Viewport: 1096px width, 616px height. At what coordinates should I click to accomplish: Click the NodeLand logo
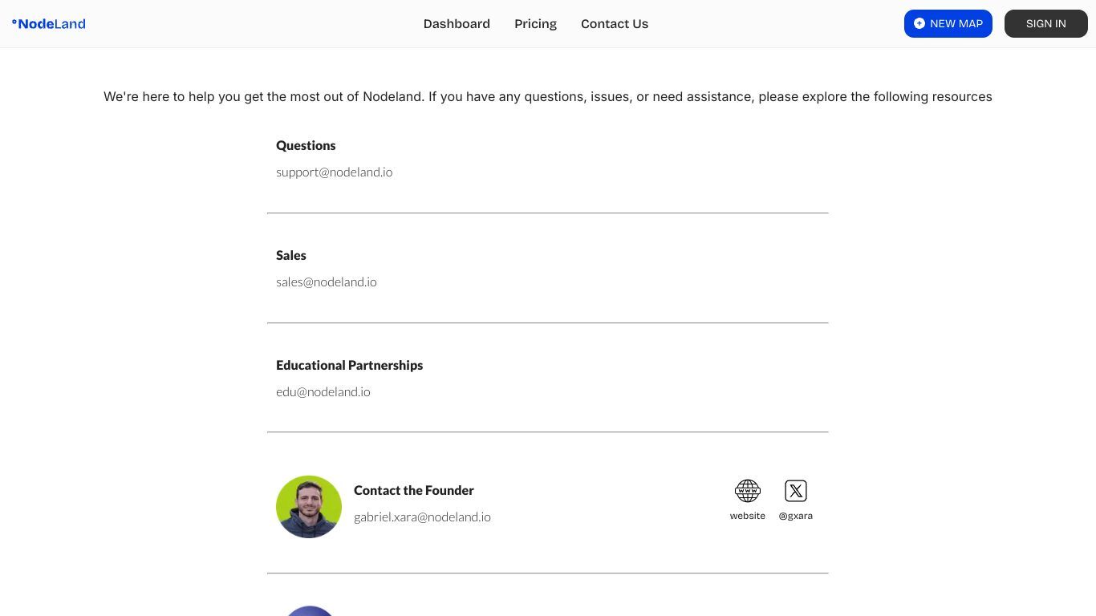(49, 24)
